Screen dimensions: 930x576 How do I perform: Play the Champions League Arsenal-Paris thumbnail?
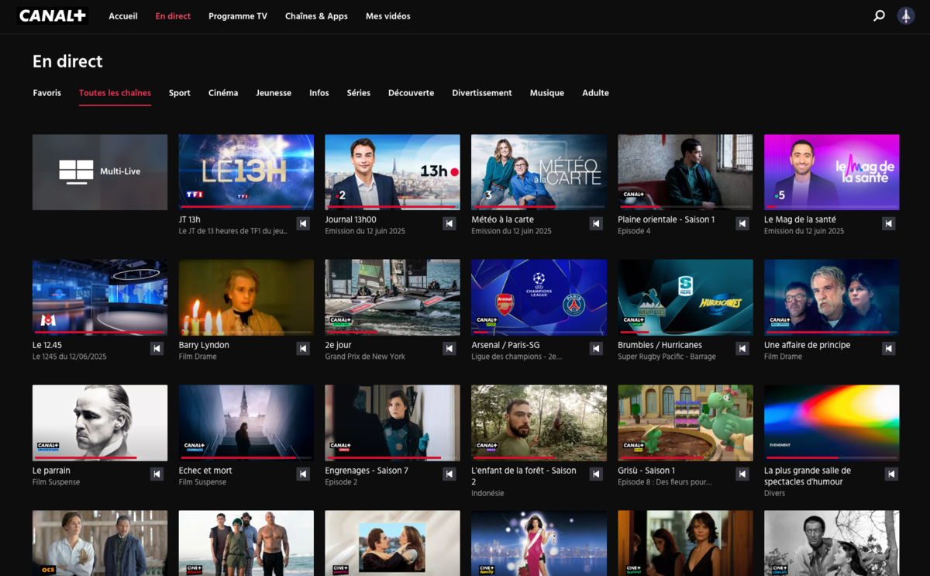coord(539,298)
